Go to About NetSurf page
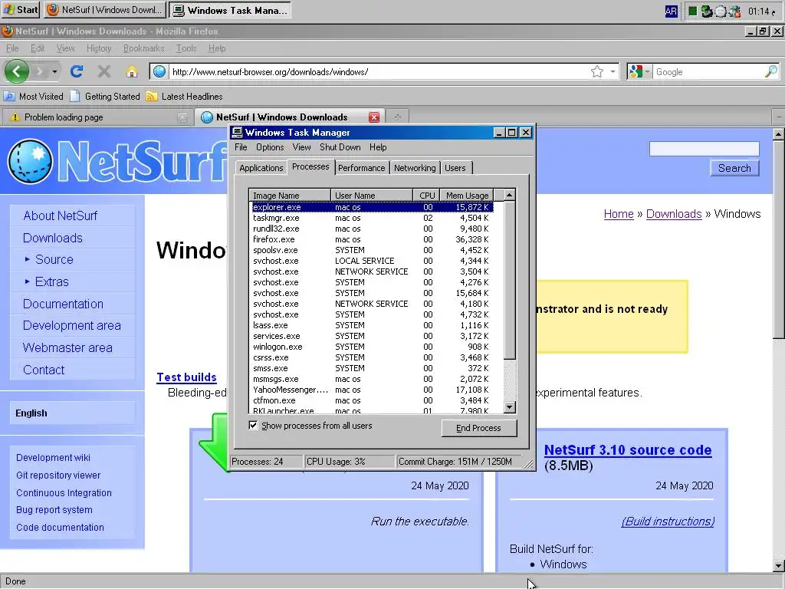Screen dimensions: 785x589 point(60,216)
